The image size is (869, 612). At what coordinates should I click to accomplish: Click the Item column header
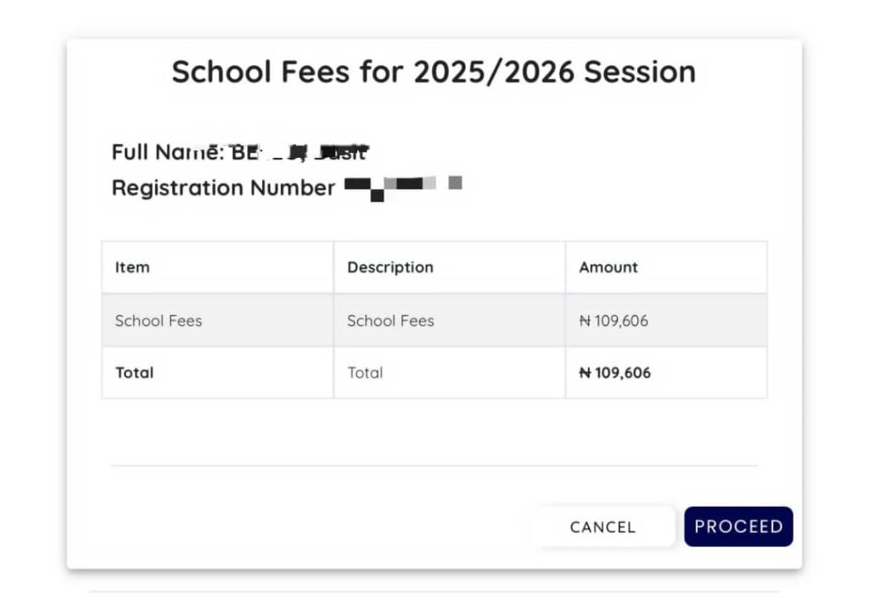click(x=132, y=267)
